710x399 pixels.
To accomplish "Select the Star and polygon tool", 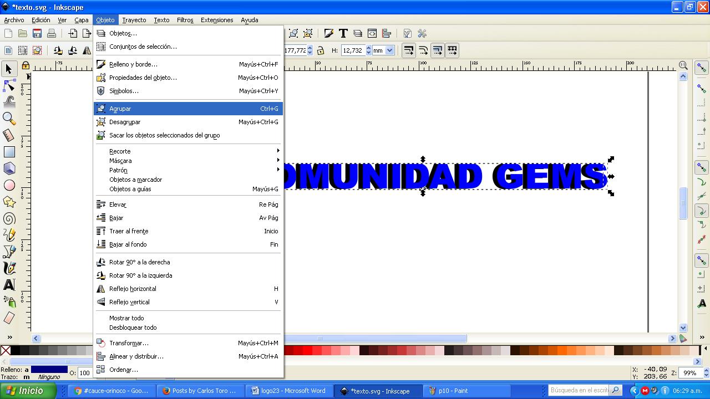I will (9, 202).
